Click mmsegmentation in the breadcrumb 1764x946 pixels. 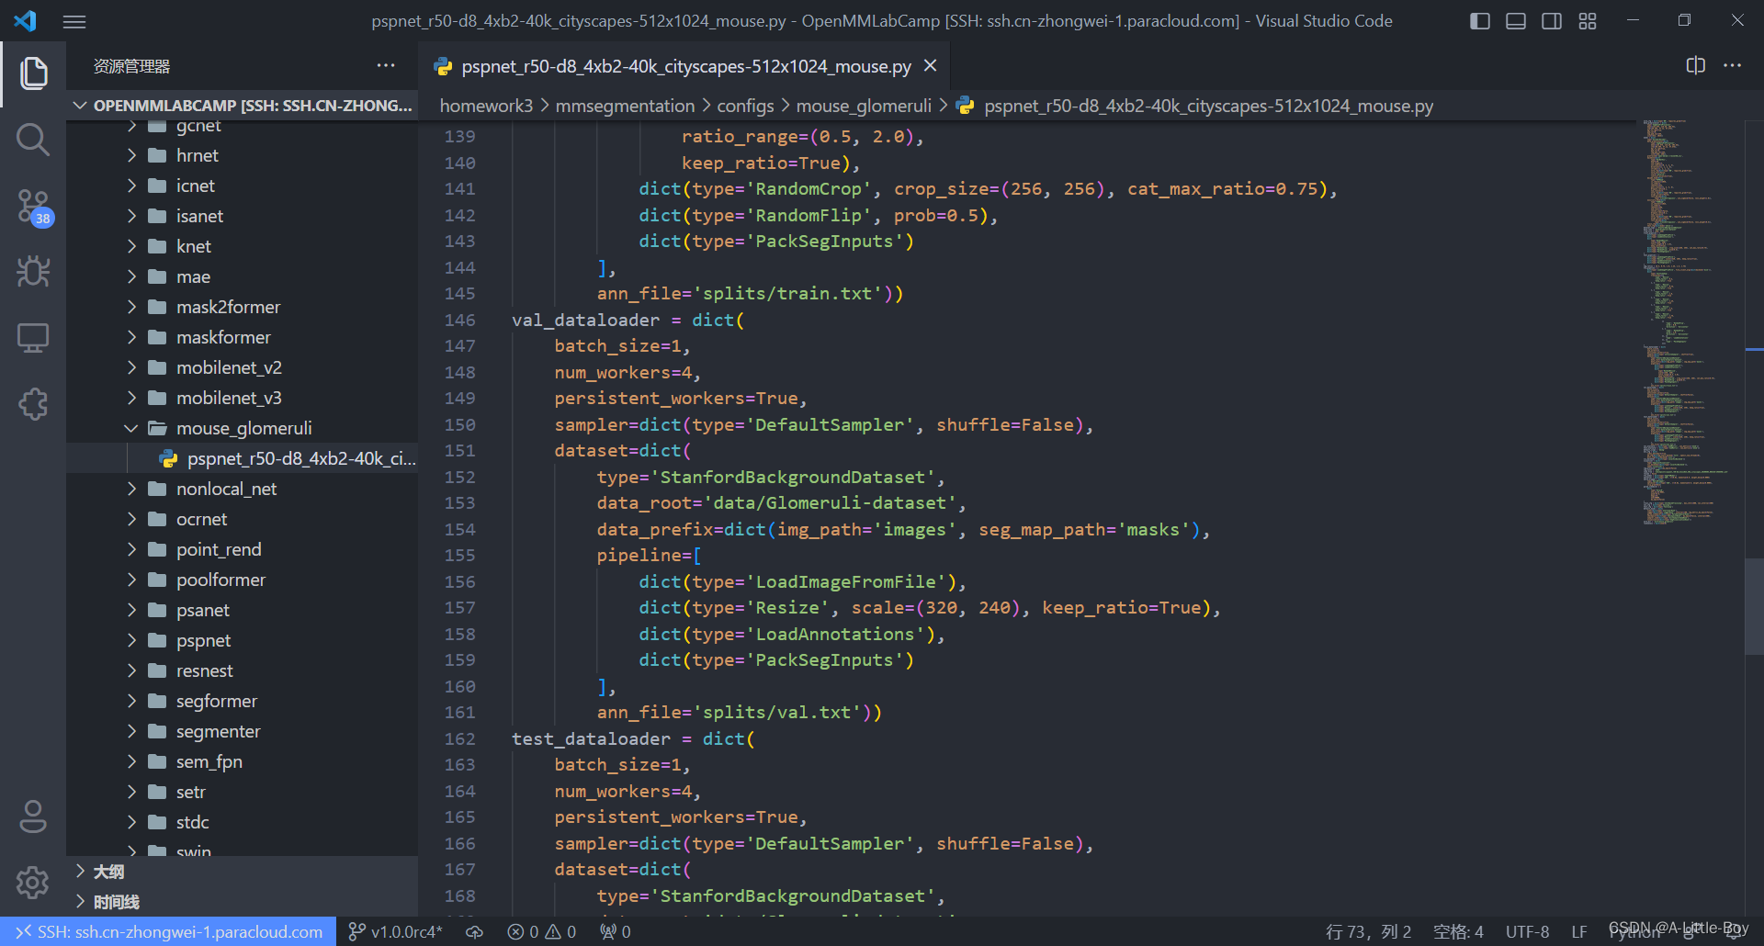pos(625,106)
